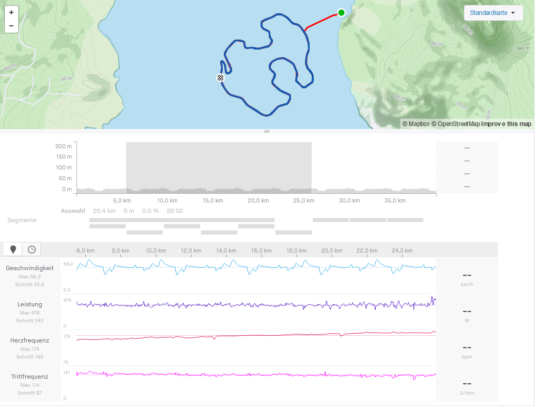Image resolution: width=535 pixels, height=406 pixels.
Task: Open the Mapbox attribution link
Action: click(416, 124)
